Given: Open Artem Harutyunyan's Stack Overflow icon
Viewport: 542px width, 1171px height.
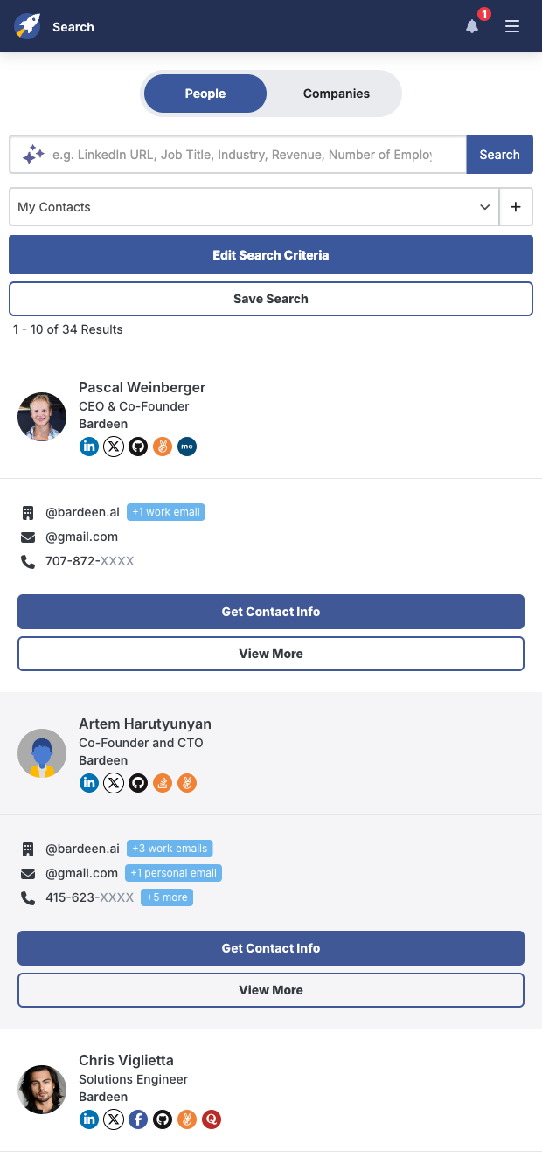Looking at the screenshot, I should point(163,783).
